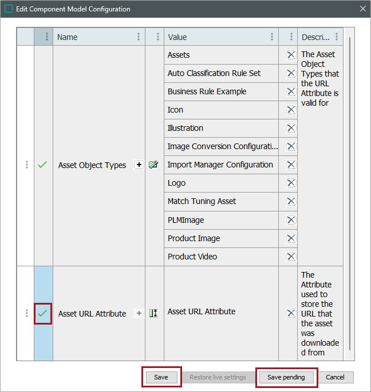Open Asset Object Types row options handle
The width and height of the screenshot is (371, 392).
27,165
